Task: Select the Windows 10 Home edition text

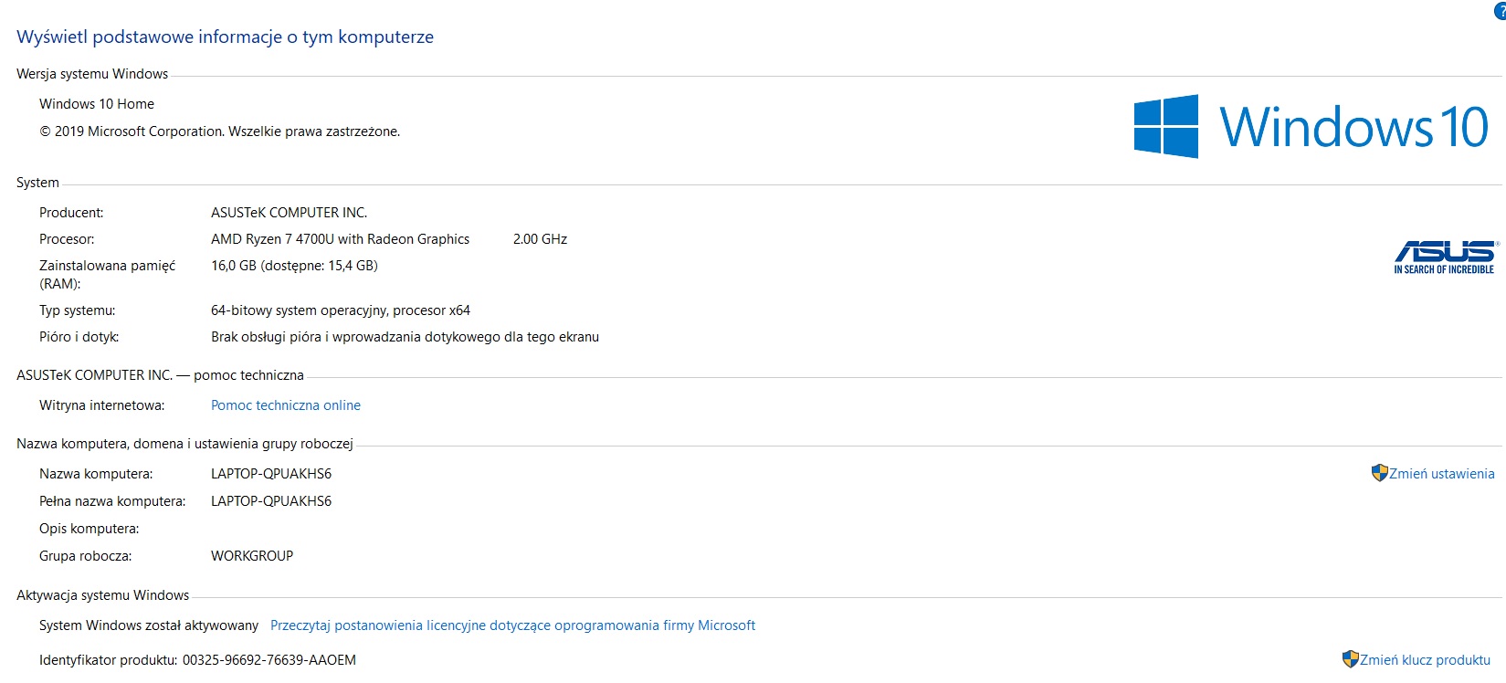Action: point(97,104)
